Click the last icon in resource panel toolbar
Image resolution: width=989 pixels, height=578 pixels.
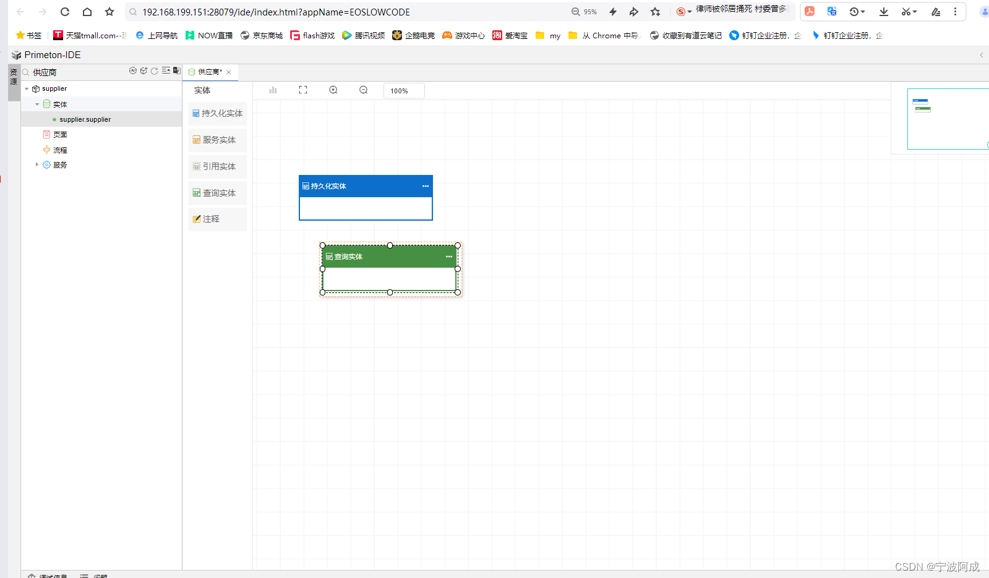point(176,70)
